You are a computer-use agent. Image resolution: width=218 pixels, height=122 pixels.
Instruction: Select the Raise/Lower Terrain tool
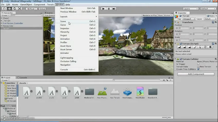click(180, 47)
